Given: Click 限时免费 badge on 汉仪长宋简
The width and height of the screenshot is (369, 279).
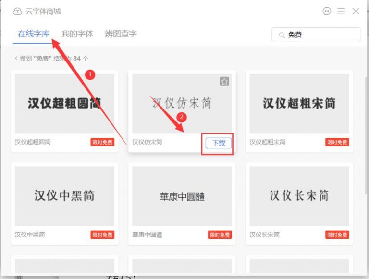Looking at the screenshot, I should (337, 235).
